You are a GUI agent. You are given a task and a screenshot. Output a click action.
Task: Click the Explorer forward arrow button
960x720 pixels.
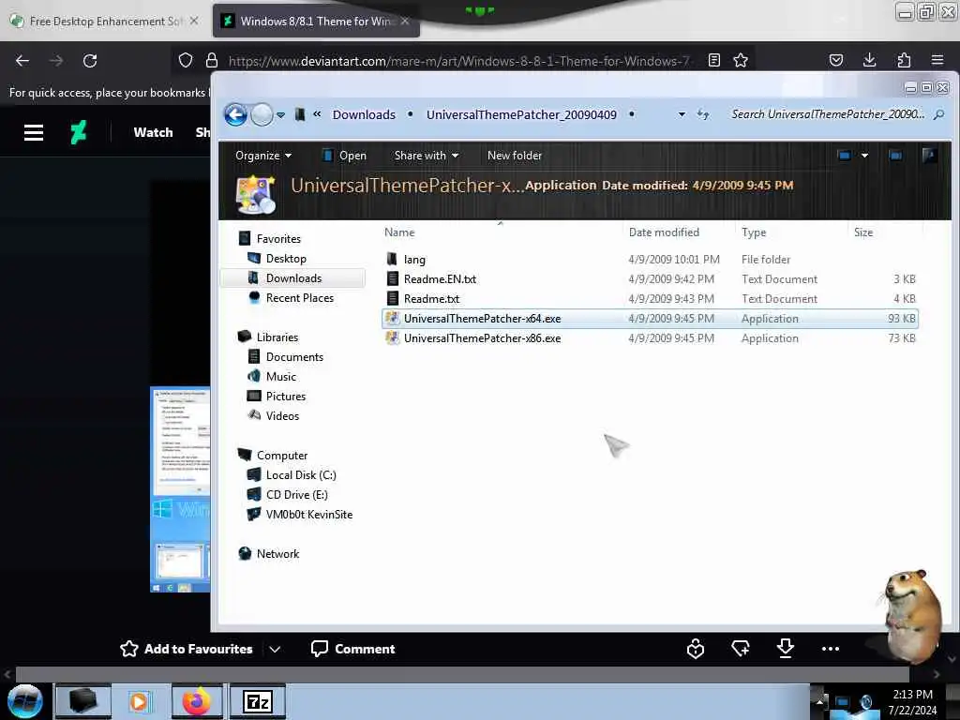click(262, 114)
